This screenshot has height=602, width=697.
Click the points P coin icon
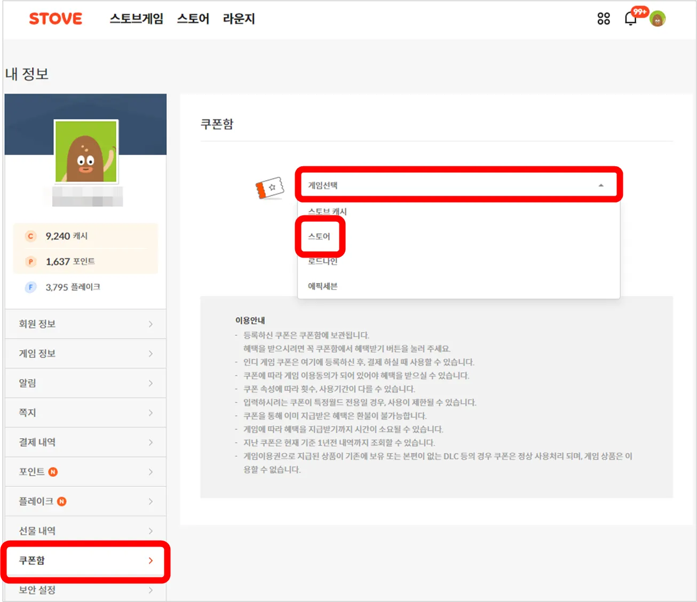coord(30,262)
